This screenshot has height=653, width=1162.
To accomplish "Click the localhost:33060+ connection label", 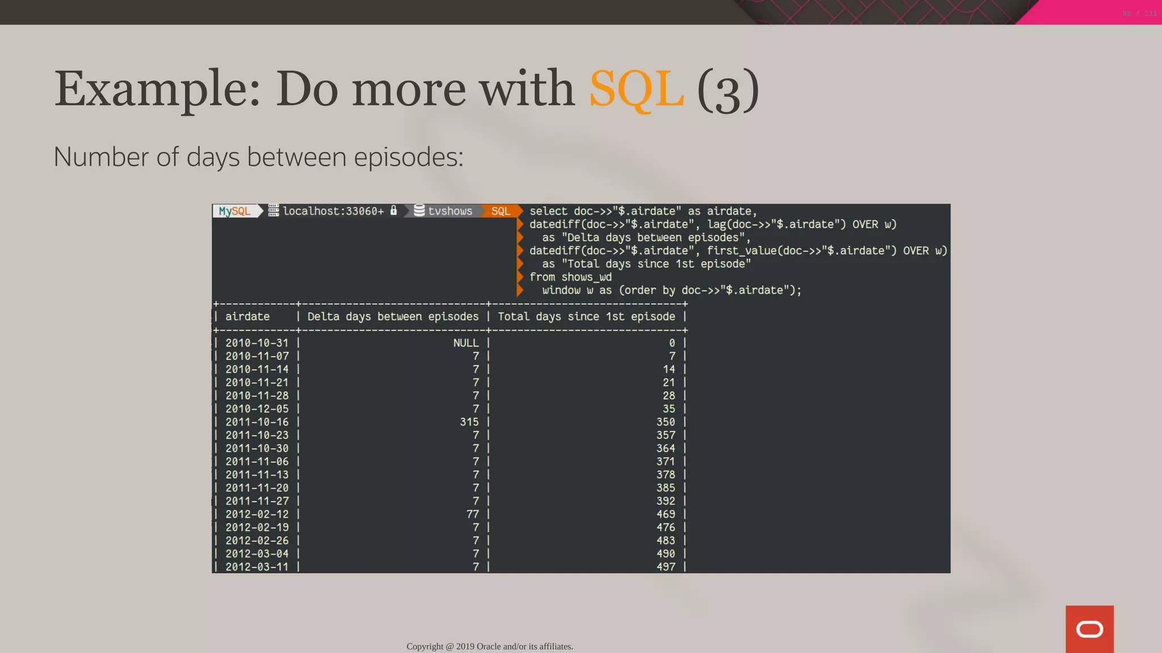I will click(333, 211).
